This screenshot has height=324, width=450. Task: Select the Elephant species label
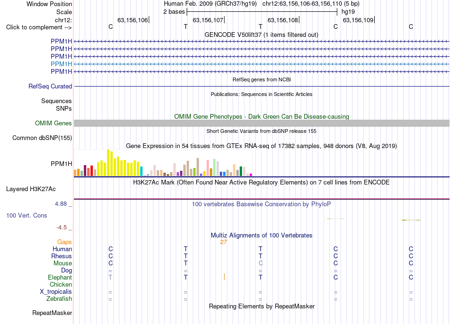60,277
